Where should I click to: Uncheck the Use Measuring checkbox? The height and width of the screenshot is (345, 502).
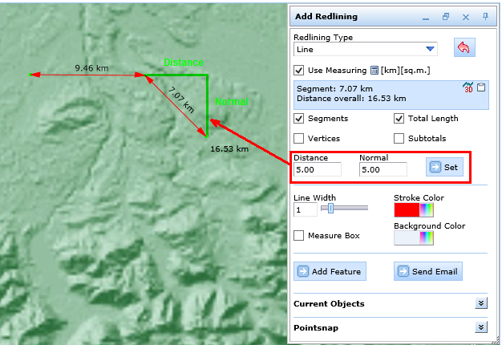coord(298,70)
